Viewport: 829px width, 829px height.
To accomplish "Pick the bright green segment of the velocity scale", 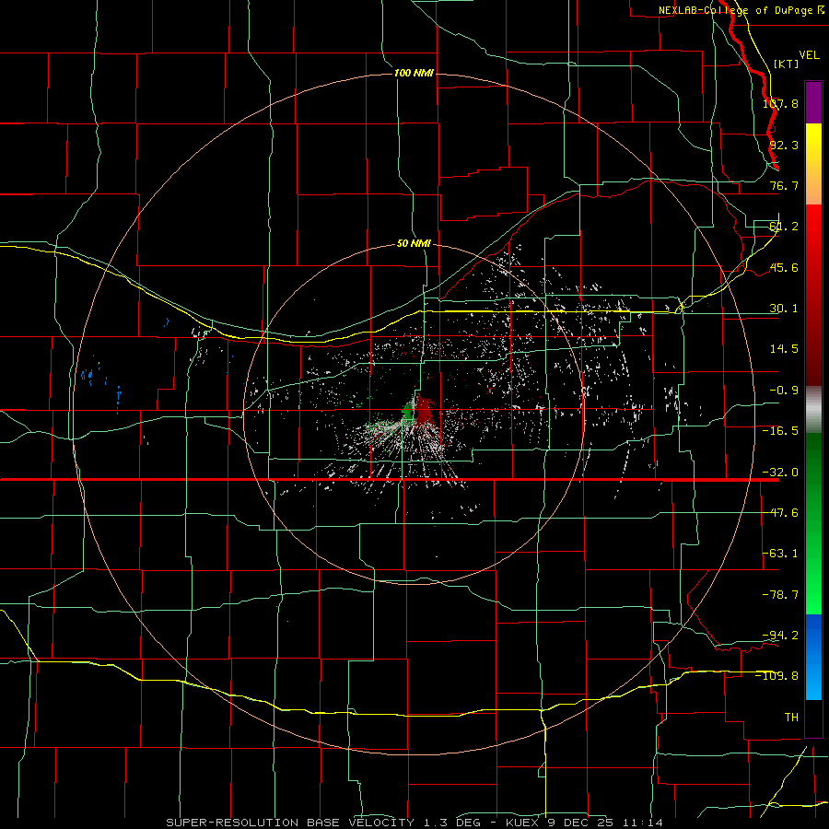I will [813, 592].
